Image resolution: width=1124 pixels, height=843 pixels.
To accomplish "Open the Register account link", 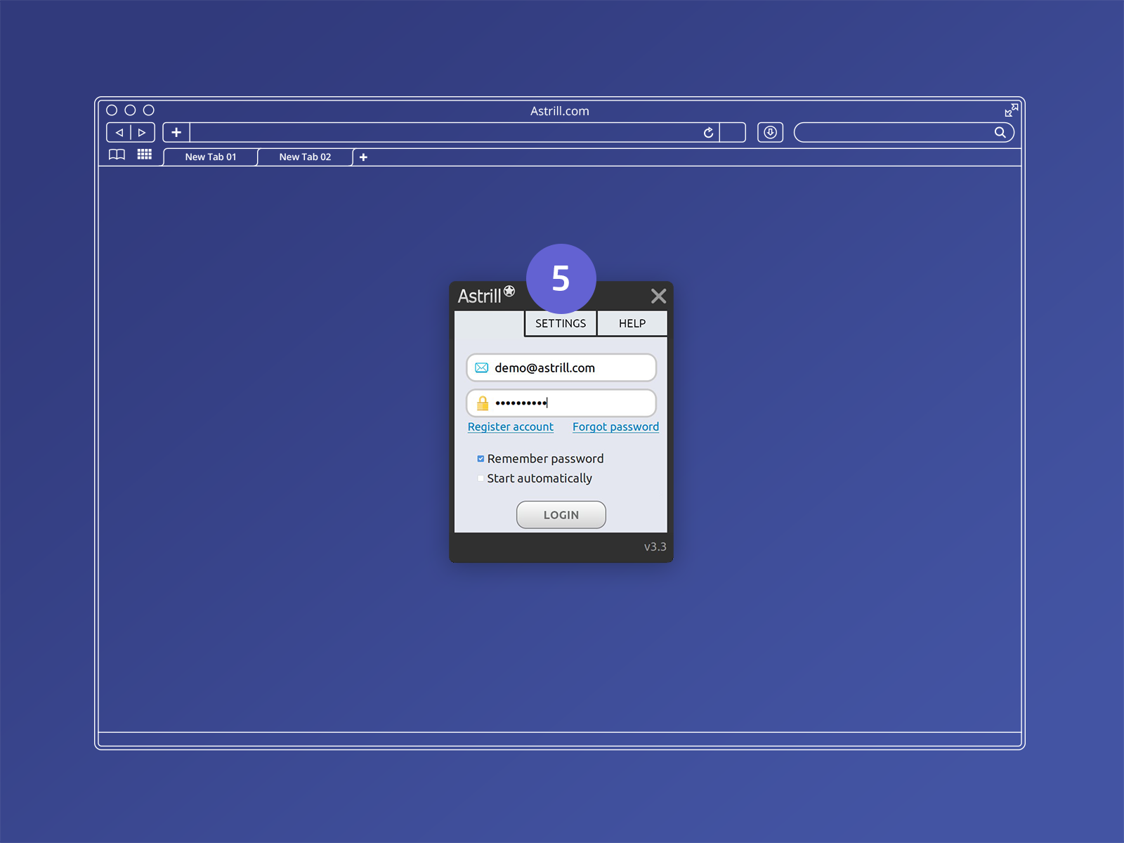I will pos(511,427).
